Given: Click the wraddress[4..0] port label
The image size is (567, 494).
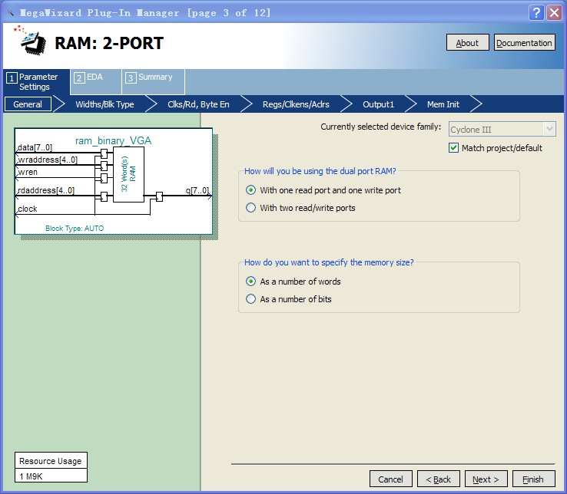Looking at the screenshot, I should pyautogui.click(x=48, y=160).
